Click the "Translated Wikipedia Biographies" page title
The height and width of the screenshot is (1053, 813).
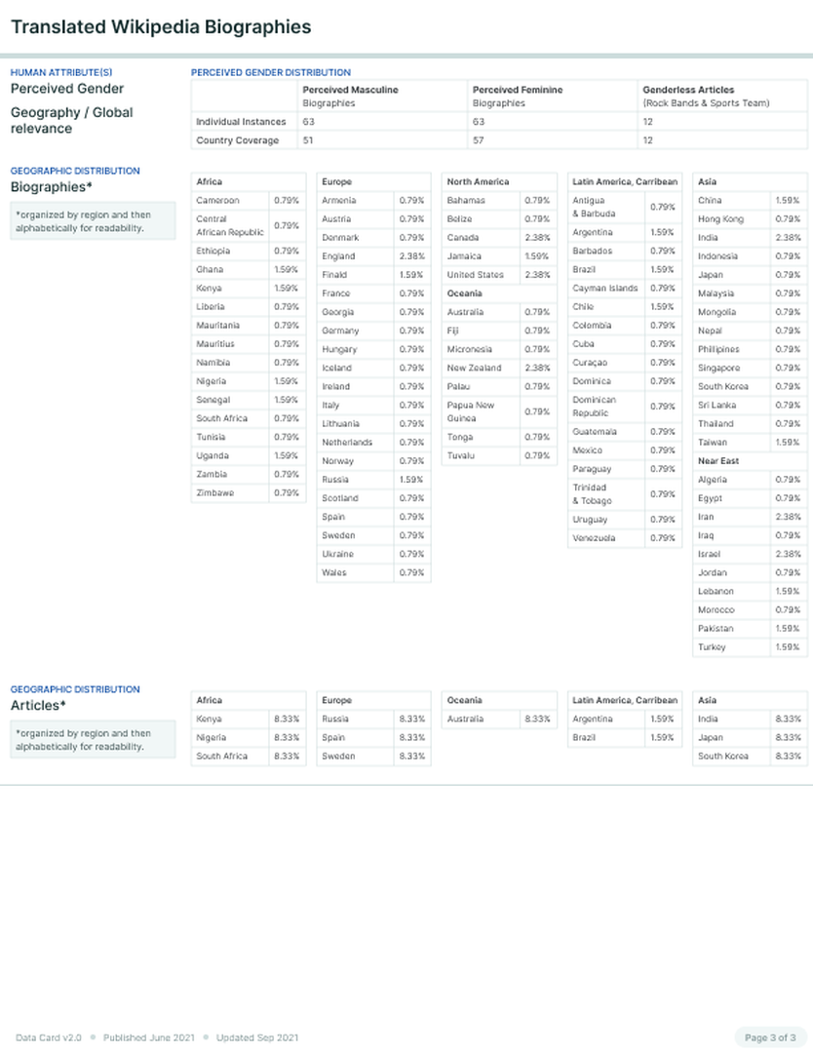coord(160,27)
